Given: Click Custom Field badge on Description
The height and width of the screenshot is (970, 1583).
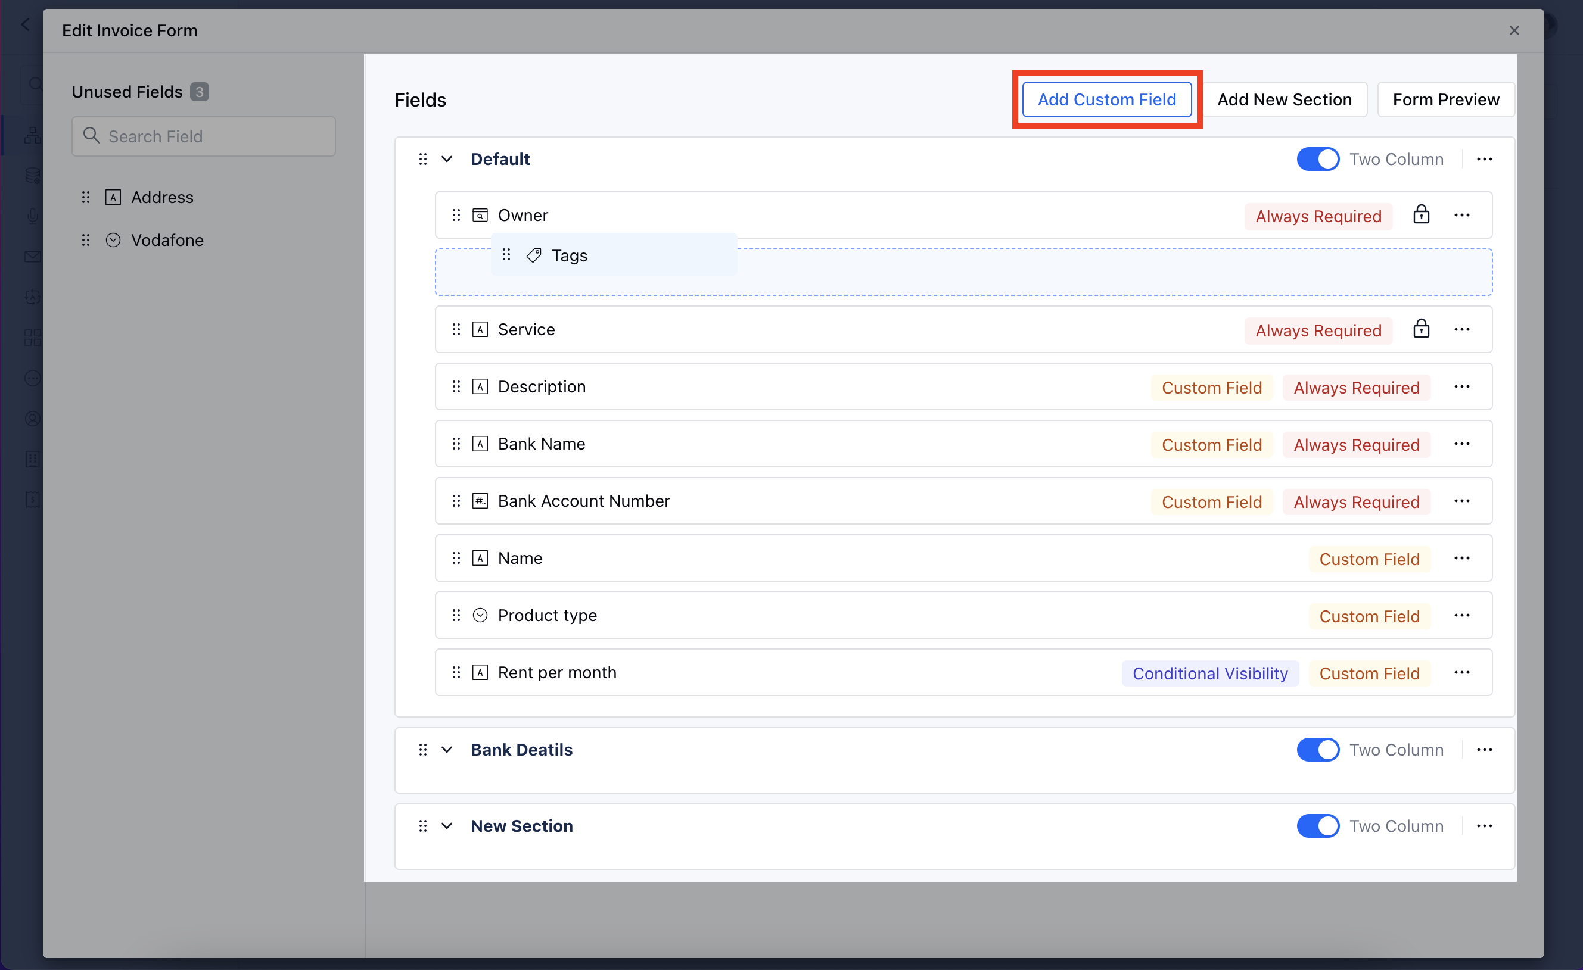Looking at the screenshot, I should [x=1212, y=388].
